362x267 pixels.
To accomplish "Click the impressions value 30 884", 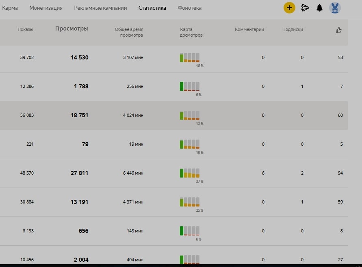I will 27,202.
